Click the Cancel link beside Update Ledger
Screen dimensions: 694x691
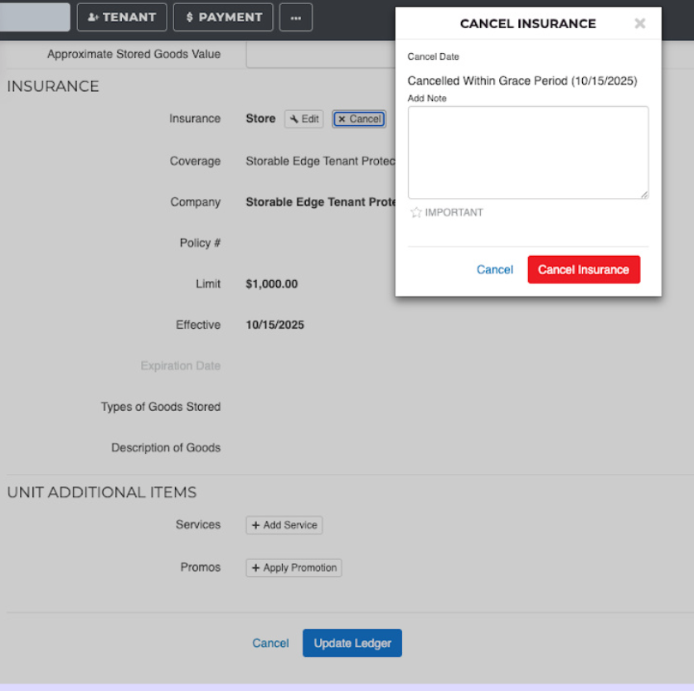tap(270, 644)
